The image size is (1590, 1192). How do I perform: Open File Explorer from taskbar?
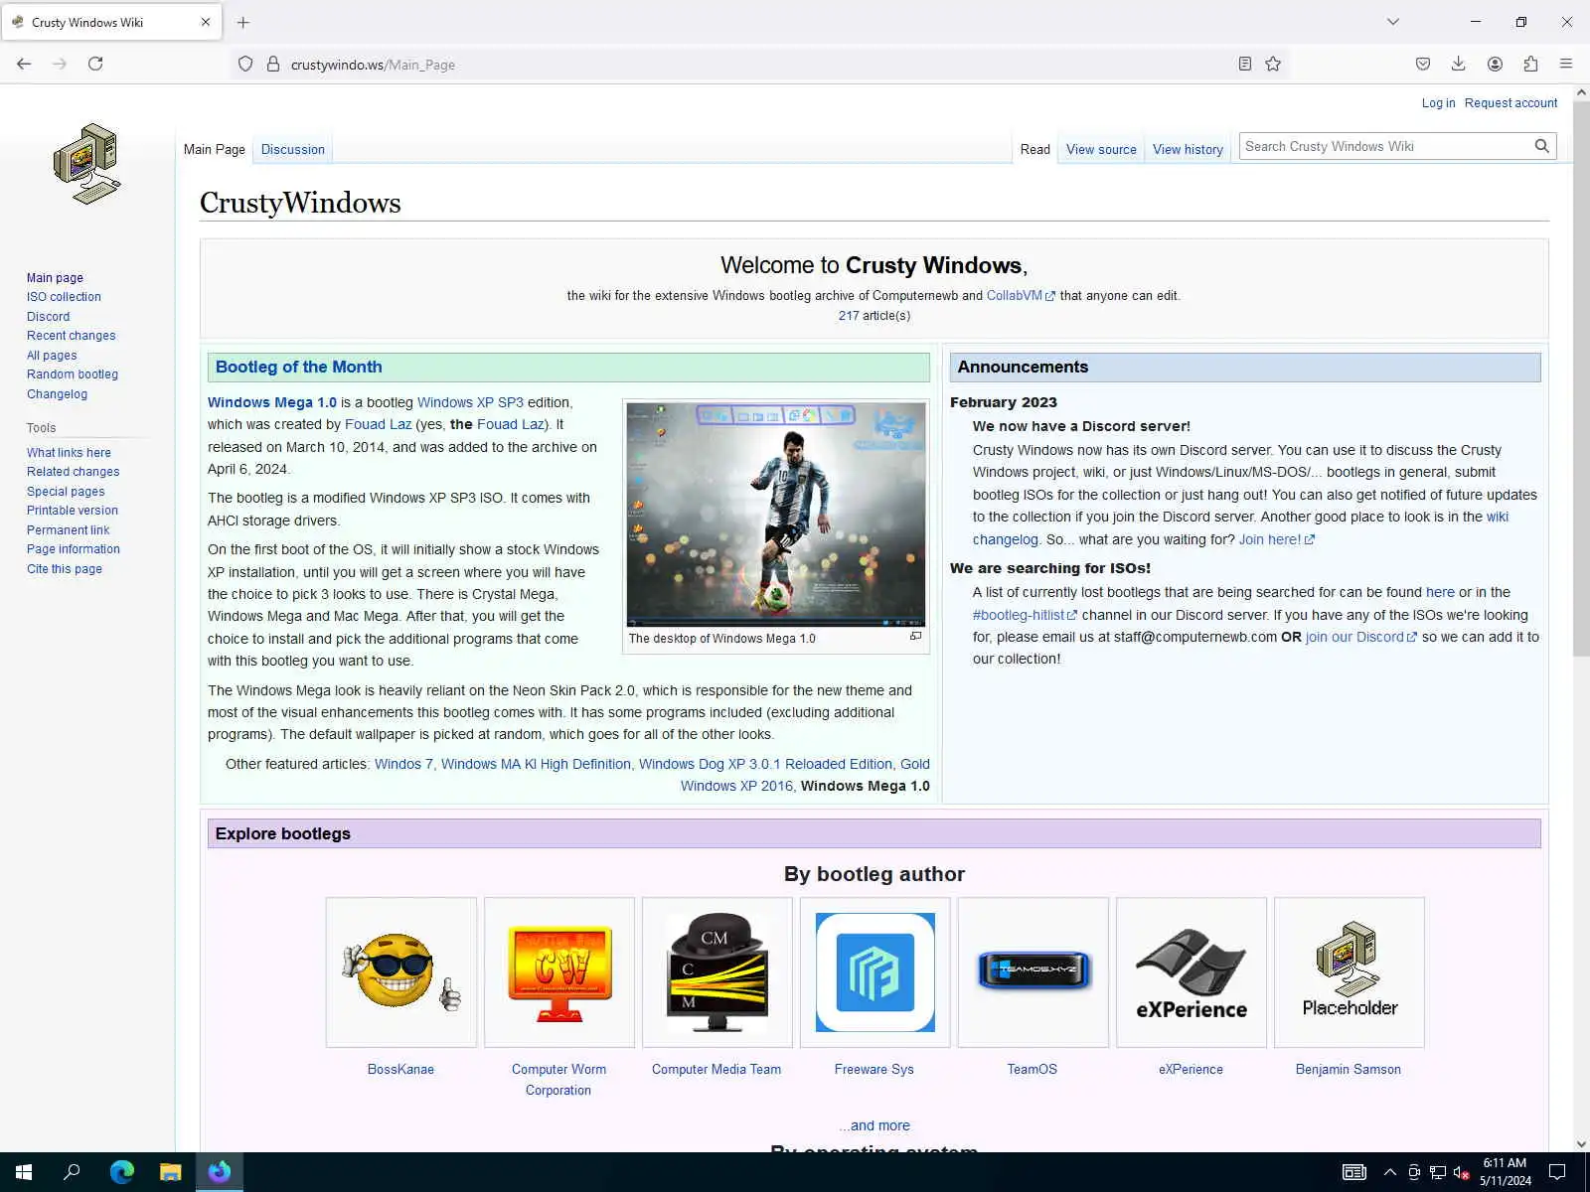pos(170,1172)
